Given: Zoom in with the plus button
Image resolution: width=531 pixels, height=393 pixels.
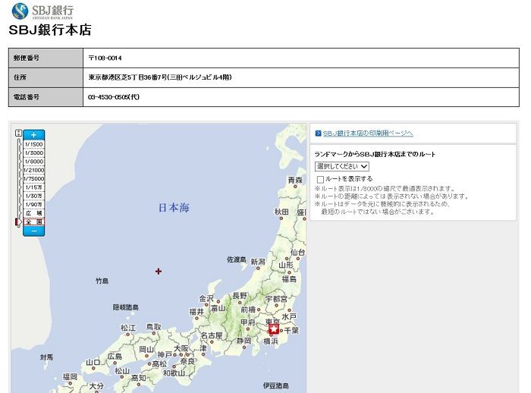Looking at the screenshot, I should pos(34,135).
